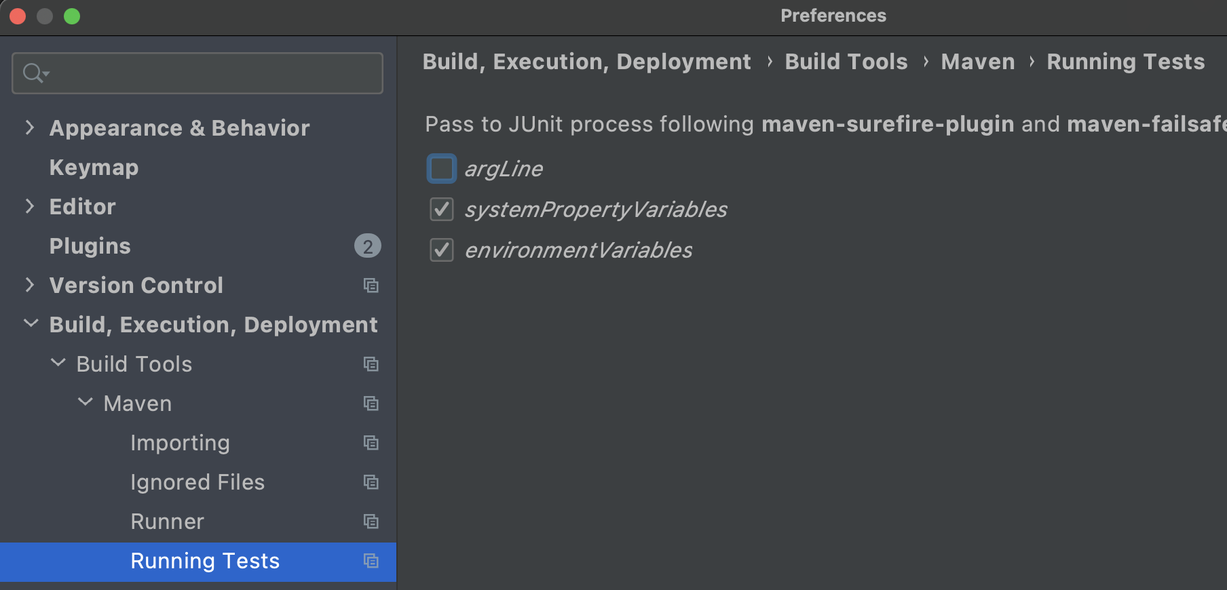1227x590 pixels.
Task: Click project-level icon next to Version Control
Action: point(371,286)
